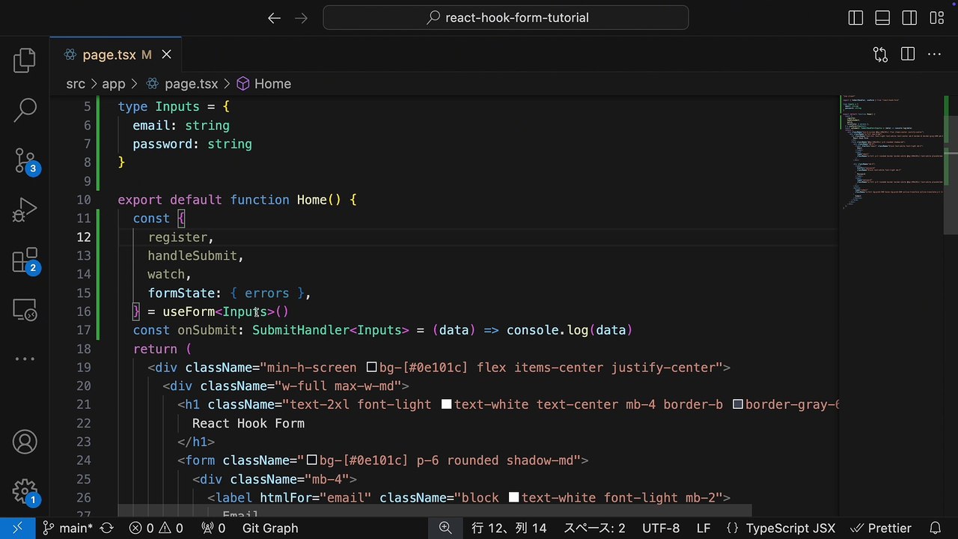Close the page.tsx tab

coord(166,55)
